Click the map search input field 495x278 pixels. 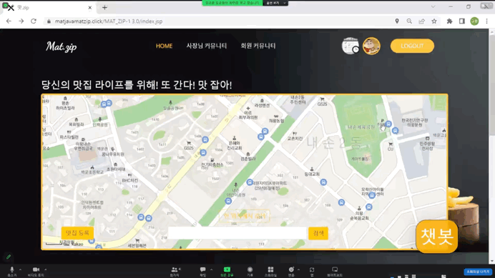(237, 233)
